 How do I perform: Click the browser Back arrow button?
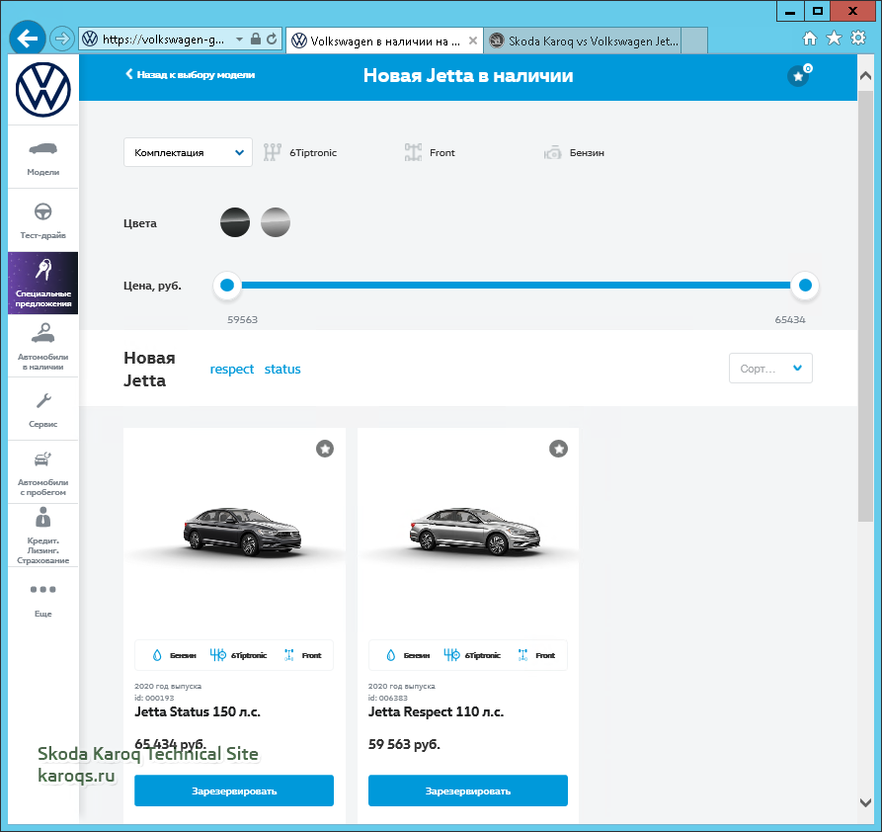tap(27, 39)
